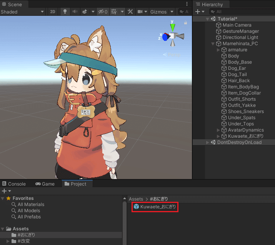This screenshot has width=275, height=245.
Task: Expand armature object
Action: (218, 50)
